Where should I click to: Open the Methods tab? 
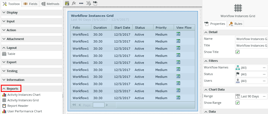click(x=50, y=4)
